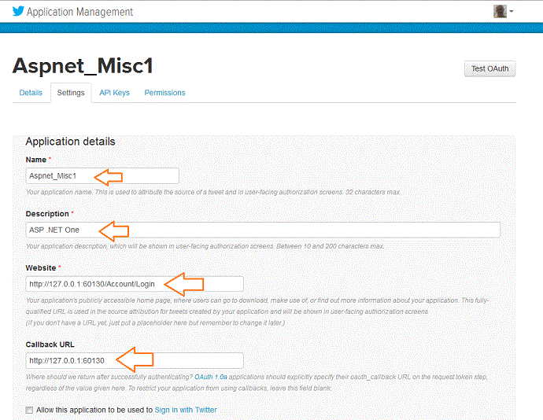543x420 pixels.
Task: Focus the Name input field
Action: click(102, 176)
